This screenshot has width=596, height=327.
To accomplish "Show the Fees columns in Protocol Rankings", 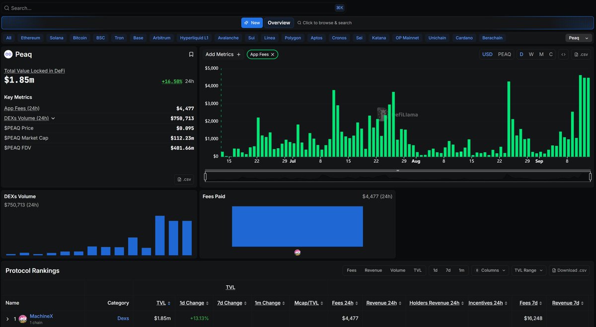I will (352, 270).
